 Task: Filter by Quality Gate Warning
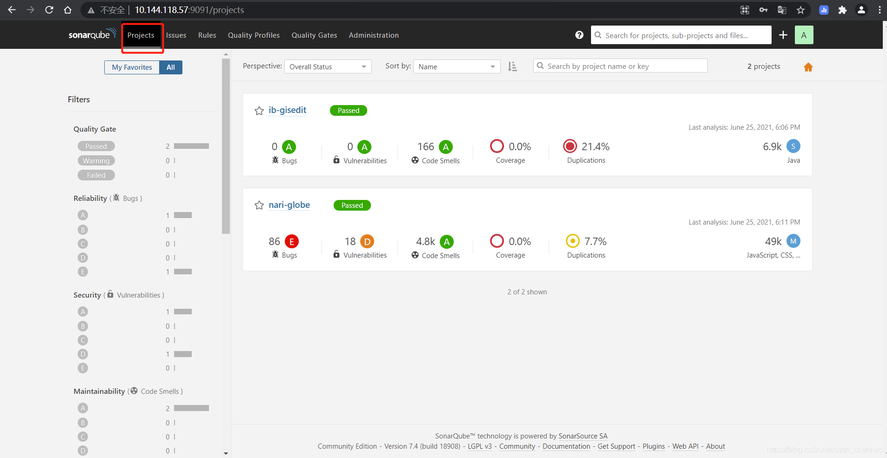96,160
